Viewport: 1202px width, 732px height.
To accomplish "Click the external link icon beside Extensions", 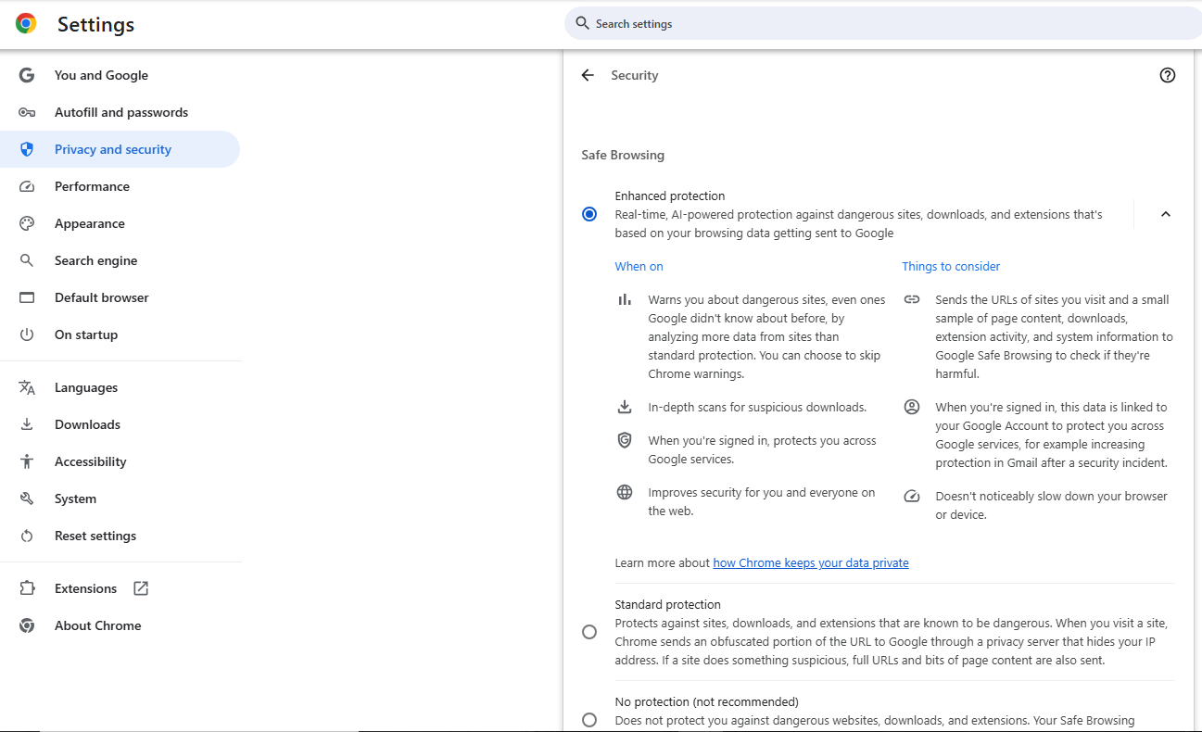I will point(141,588).
